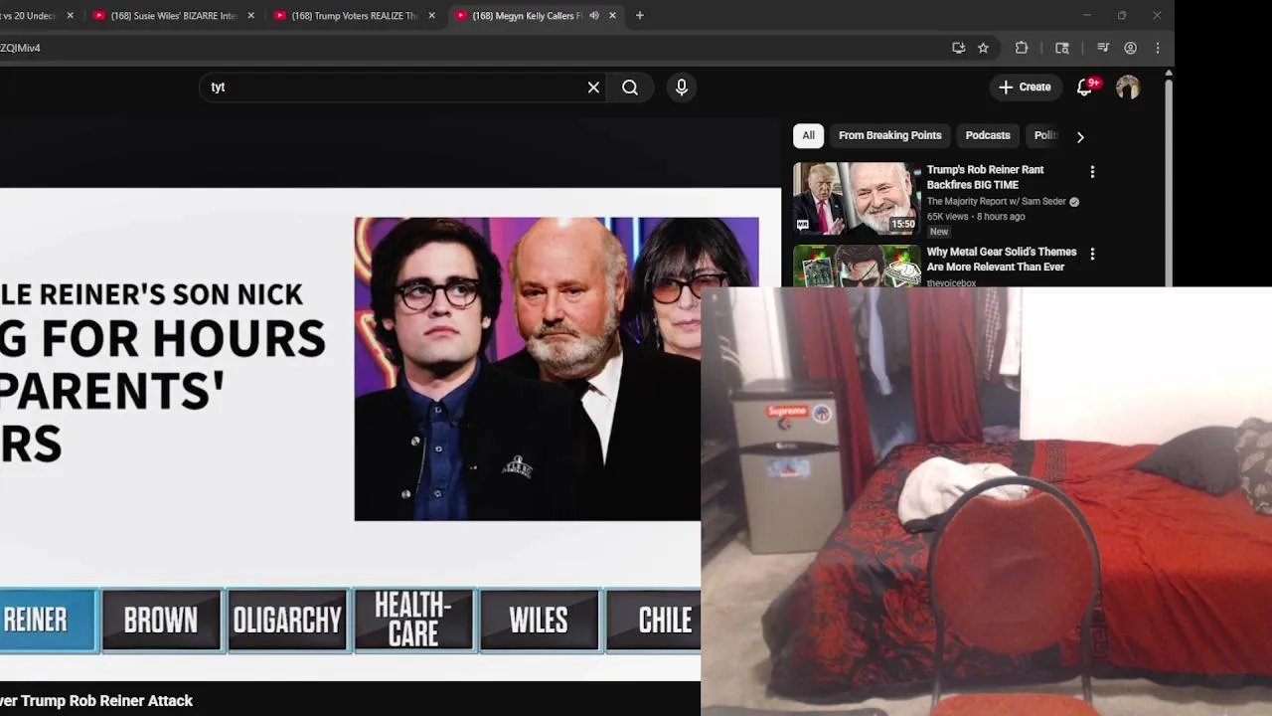Open a new browser tab
Image resolution: width=1272 pixels, height=716 pixels.
pyautogui.click(x=639, y=16)
